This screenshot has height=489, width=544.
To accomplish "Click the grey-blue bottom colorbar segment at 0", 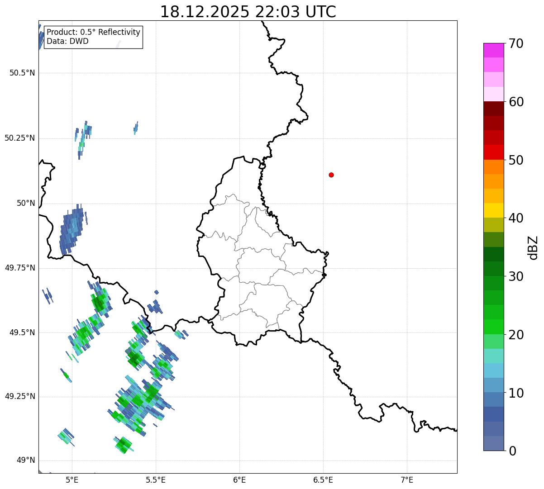I will [x=493, y=443].
